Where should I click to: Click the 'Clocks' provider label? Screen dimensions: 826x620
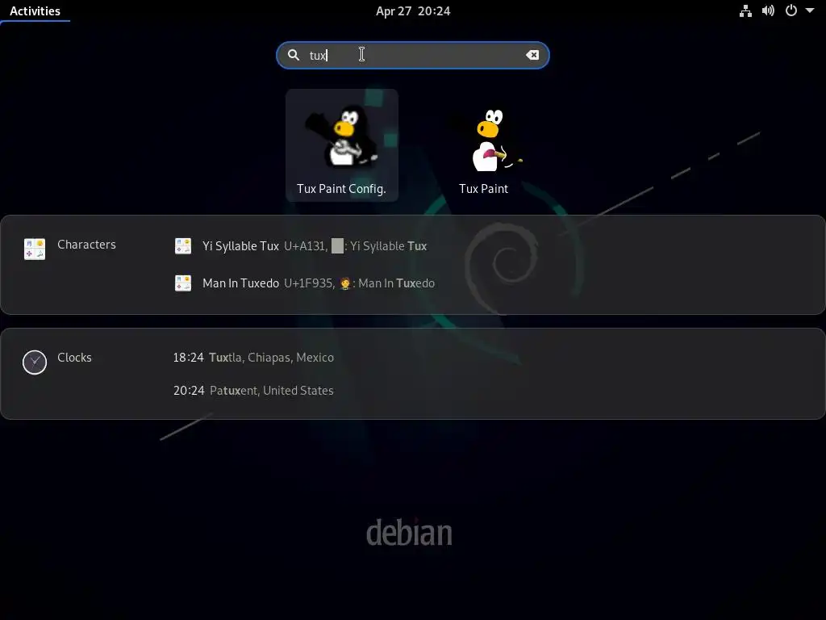[74, 358]
